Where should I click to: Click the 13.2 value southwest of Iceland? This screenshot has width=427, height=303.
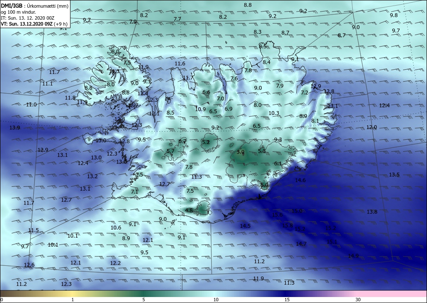click(x=92, y=177)
